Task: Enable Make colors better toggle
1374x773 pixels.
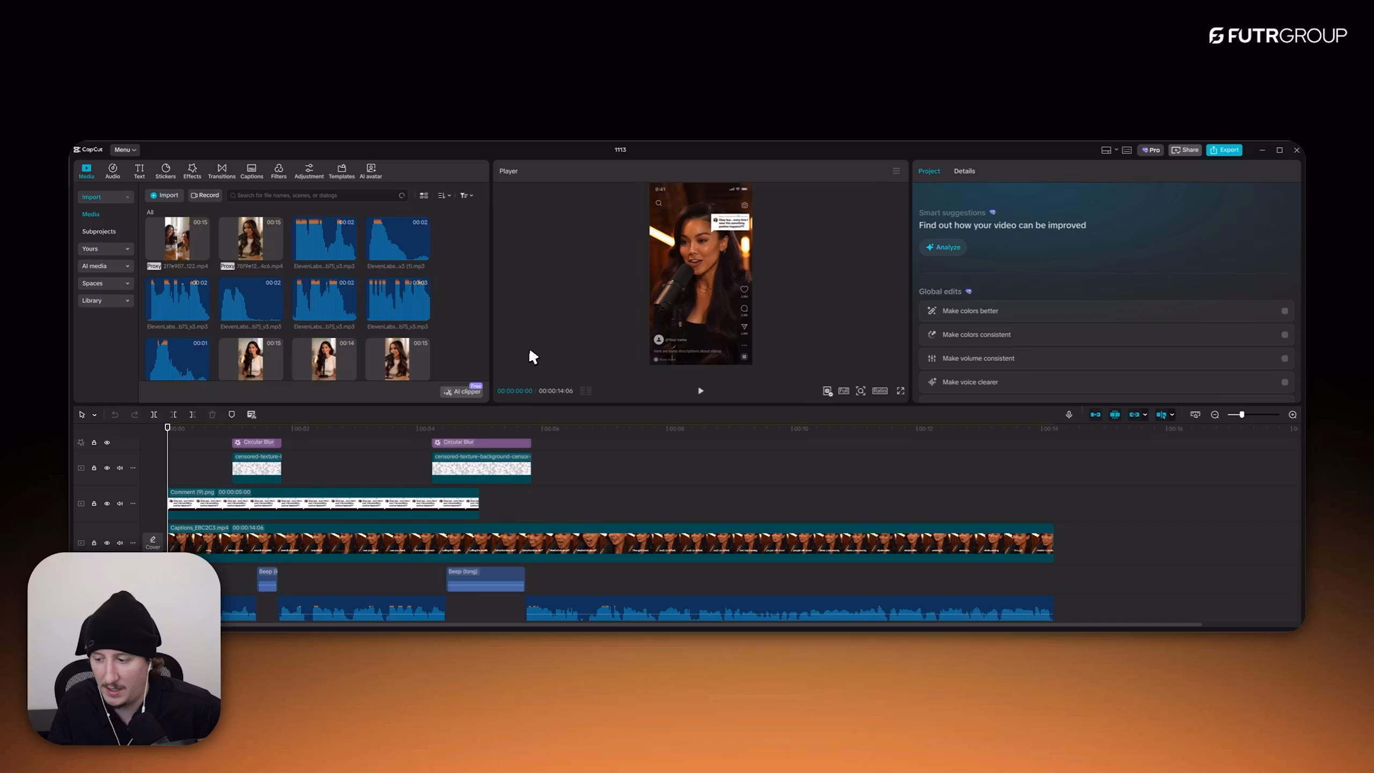Action: click(1284, 311)
